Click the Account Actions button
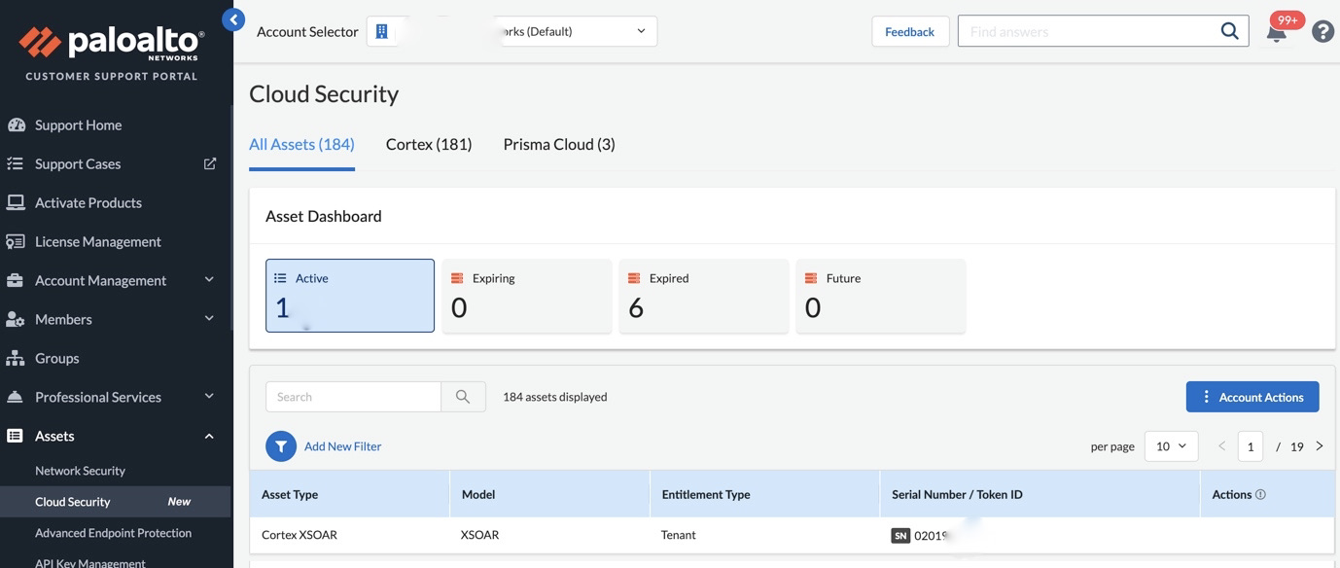The image size is (1340, 568). pyautogui.click(x=1252, y=397)
